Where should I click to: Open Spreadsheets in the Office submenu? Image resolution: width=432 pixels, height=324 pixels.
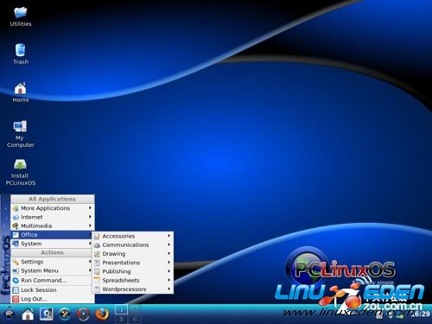point(133,280)
